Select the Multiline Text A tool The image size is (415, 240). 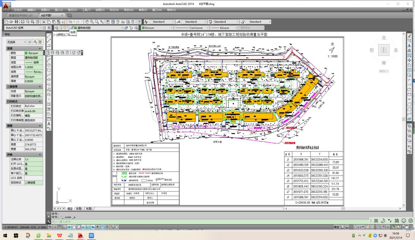point(49,124)
